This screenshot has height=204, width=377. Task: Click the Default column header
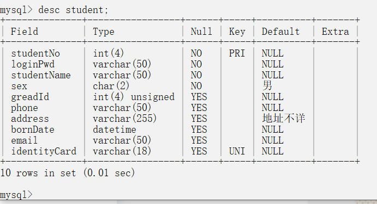(280, 32)
